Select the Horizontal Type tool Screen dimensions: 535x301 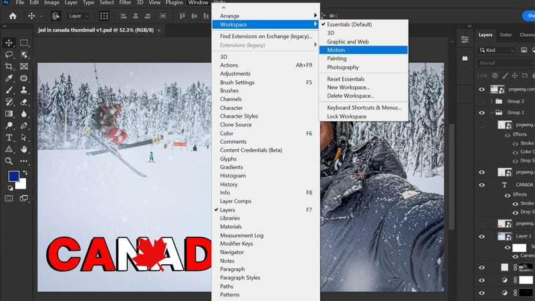coord(9,137)
